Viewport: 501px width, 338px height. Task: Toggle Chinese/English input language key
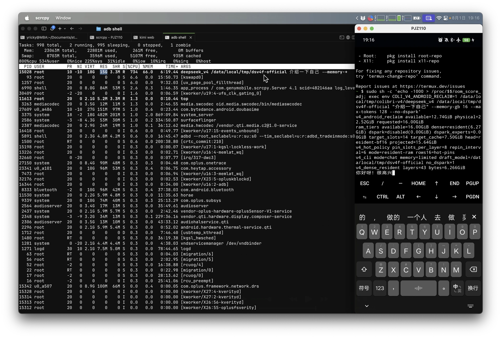click(457, 288)
